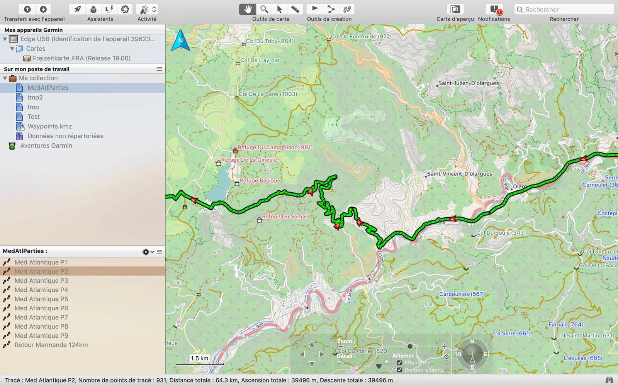Select the hand pan map tool
Screen dimensions: 618x386
click(x=248, y=9)
